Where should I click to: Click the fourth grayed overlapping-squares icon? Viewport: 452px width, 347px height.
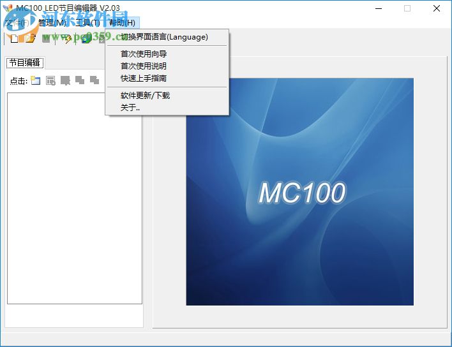pyautogui.click(x=80, y=80)
